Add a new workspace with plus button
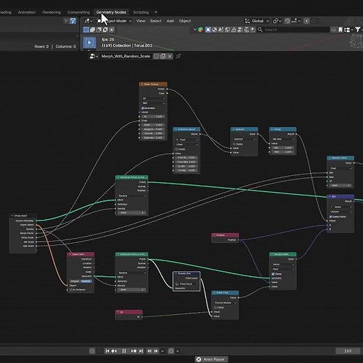 (156, 12)
